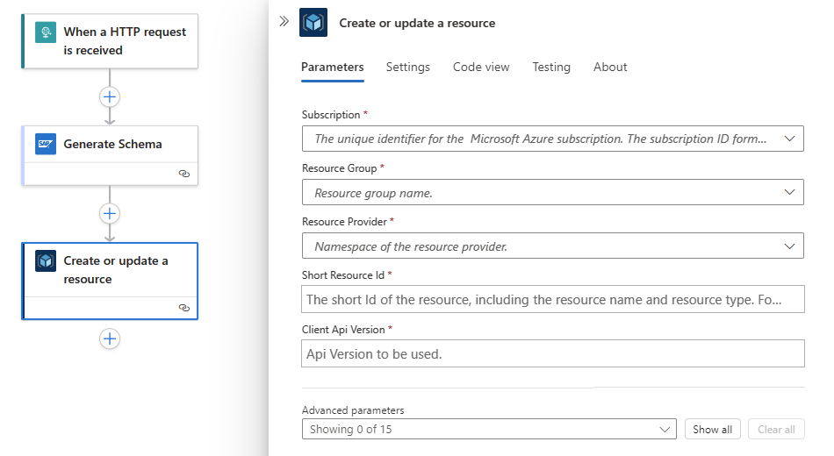Switch to the Settings tab

pyautogui.click(x=408, y=67)
